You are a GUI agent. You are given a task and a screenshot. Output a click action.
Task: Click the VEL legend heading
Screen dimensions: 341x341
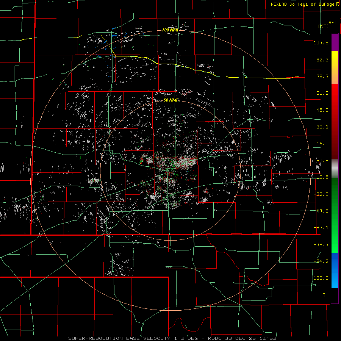pyautogui.click(x=333, y=23)
